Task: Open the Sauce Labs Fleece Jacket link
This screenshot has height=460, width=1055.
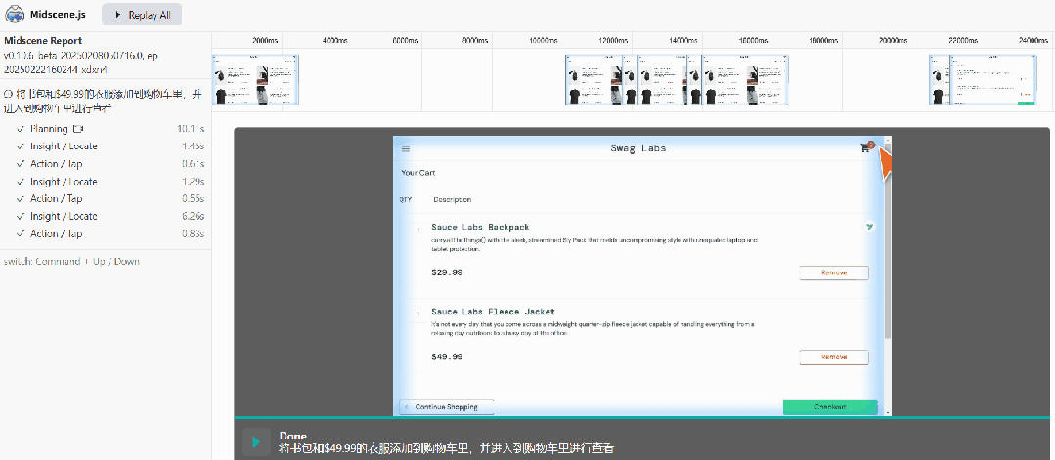Action: click(x=493, y=312)
